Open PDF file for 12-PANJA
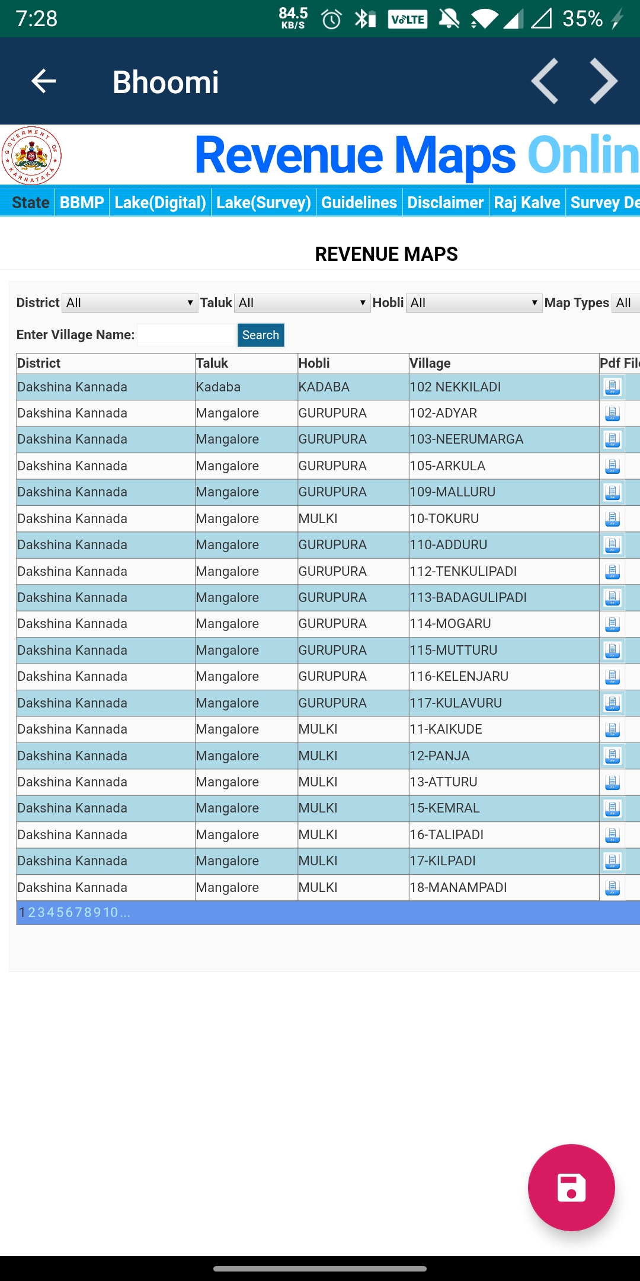This screenshot has width=640, height=1281. pyautogui.click(x=612, y=756)
